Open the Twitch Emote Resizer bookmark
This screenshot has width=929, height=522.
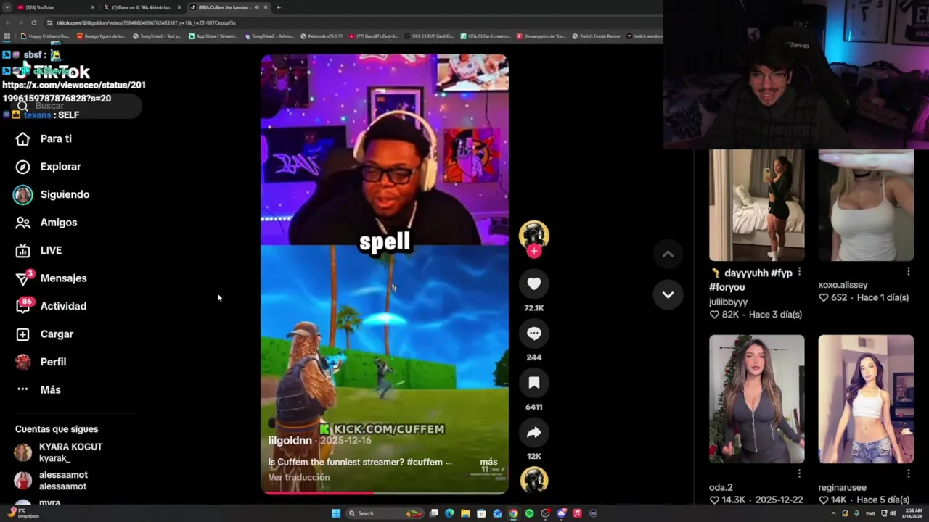597,36
